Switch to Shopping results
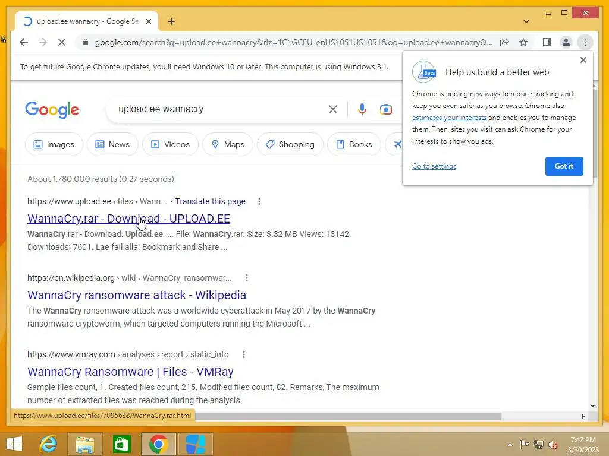Viewport: 609px width, 456px height. [290, 144]
